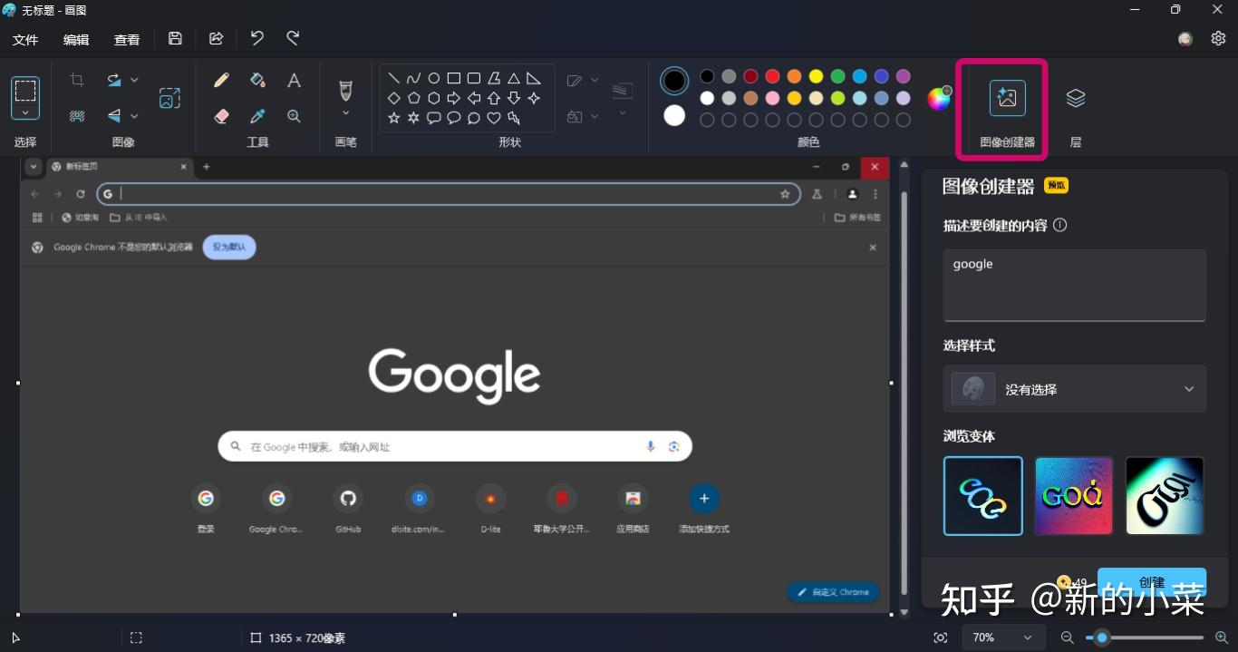The image size is (1238, 652).
Task: Open the 文件 (File) menu
Action: [25, 39]
